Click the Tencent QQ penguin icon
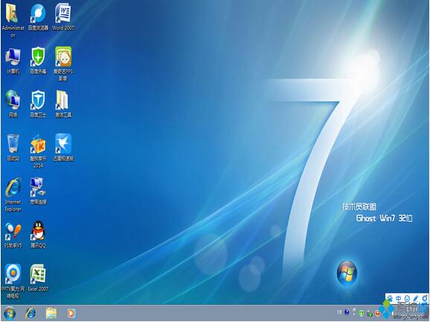 click(38, 231)
